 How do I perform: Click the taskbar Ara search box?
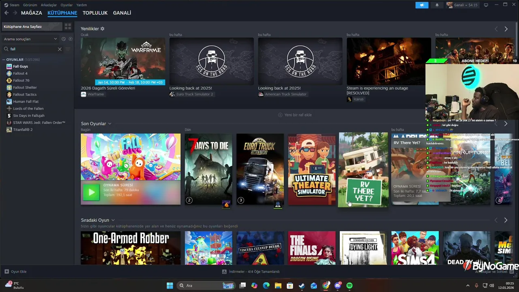206,286
